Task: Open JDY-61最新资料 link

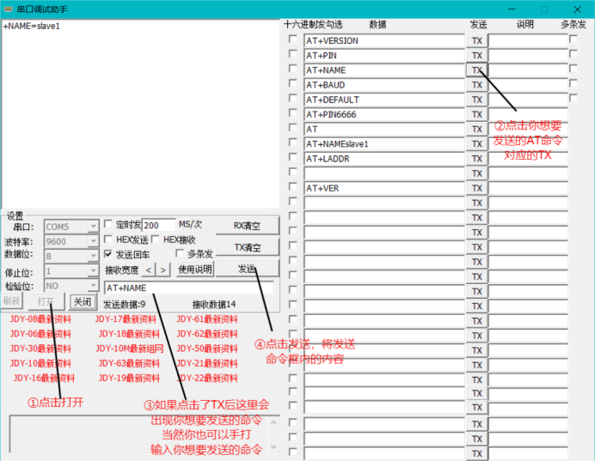Action: click(207, 319)
